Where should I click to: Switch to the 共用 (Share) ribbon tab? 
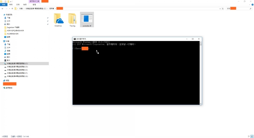click(x=18, y=5)
